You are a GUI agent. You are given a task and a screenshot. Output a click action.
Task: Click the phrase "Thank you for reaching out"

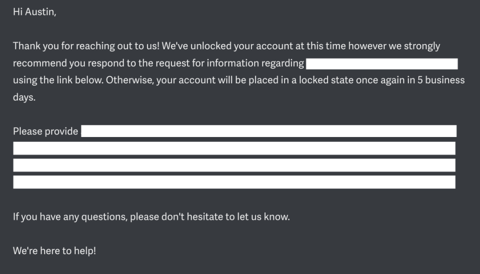pyautogui.click(x=66, y=46)
